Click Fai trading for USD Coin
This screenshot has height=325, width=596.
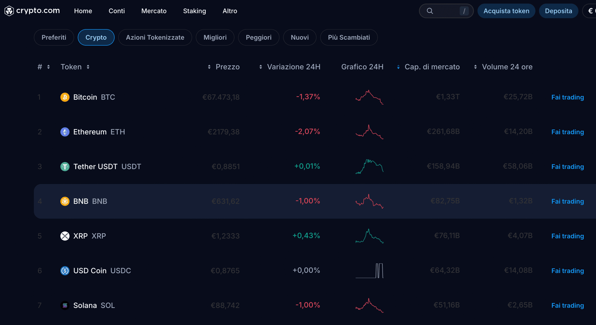[568, 271]
